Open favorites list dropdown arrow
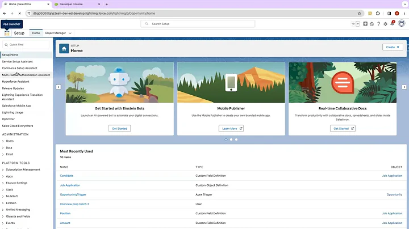Screen dimensions: 409x229 click(x=358, y=24)
